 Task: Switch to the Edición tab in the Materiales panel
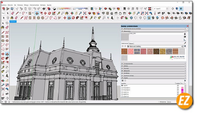[x=132, y=43]
